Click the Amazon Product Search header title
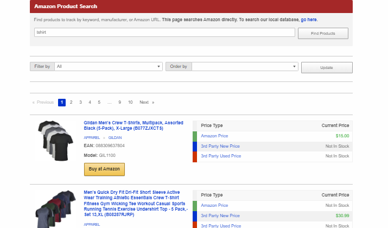The width and height of the screenshot is (388, 228). pyautogui.click(x=66, y=7)
